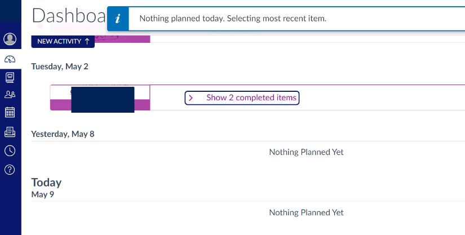
Task: Open the Account avatar in sidebar
Action: (x=10, y=39)
